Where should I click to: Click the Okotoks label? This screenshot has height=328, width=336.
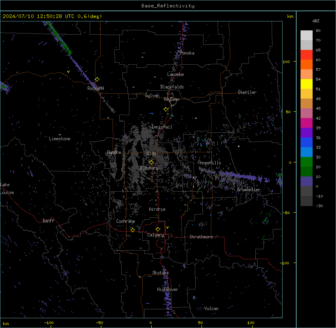(161, 273)
